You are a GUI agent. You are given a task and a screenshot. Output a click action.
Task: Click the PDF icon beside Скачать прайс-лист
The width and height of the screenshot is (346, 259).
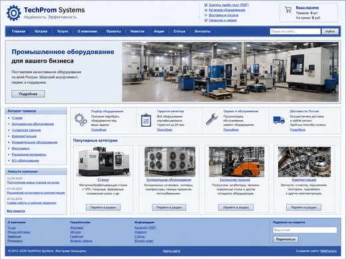coord(206,5)
